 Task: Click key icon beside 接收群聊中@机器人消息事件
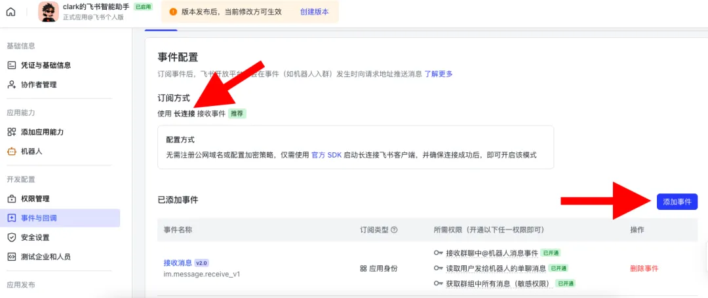click(x=438, y=253)
